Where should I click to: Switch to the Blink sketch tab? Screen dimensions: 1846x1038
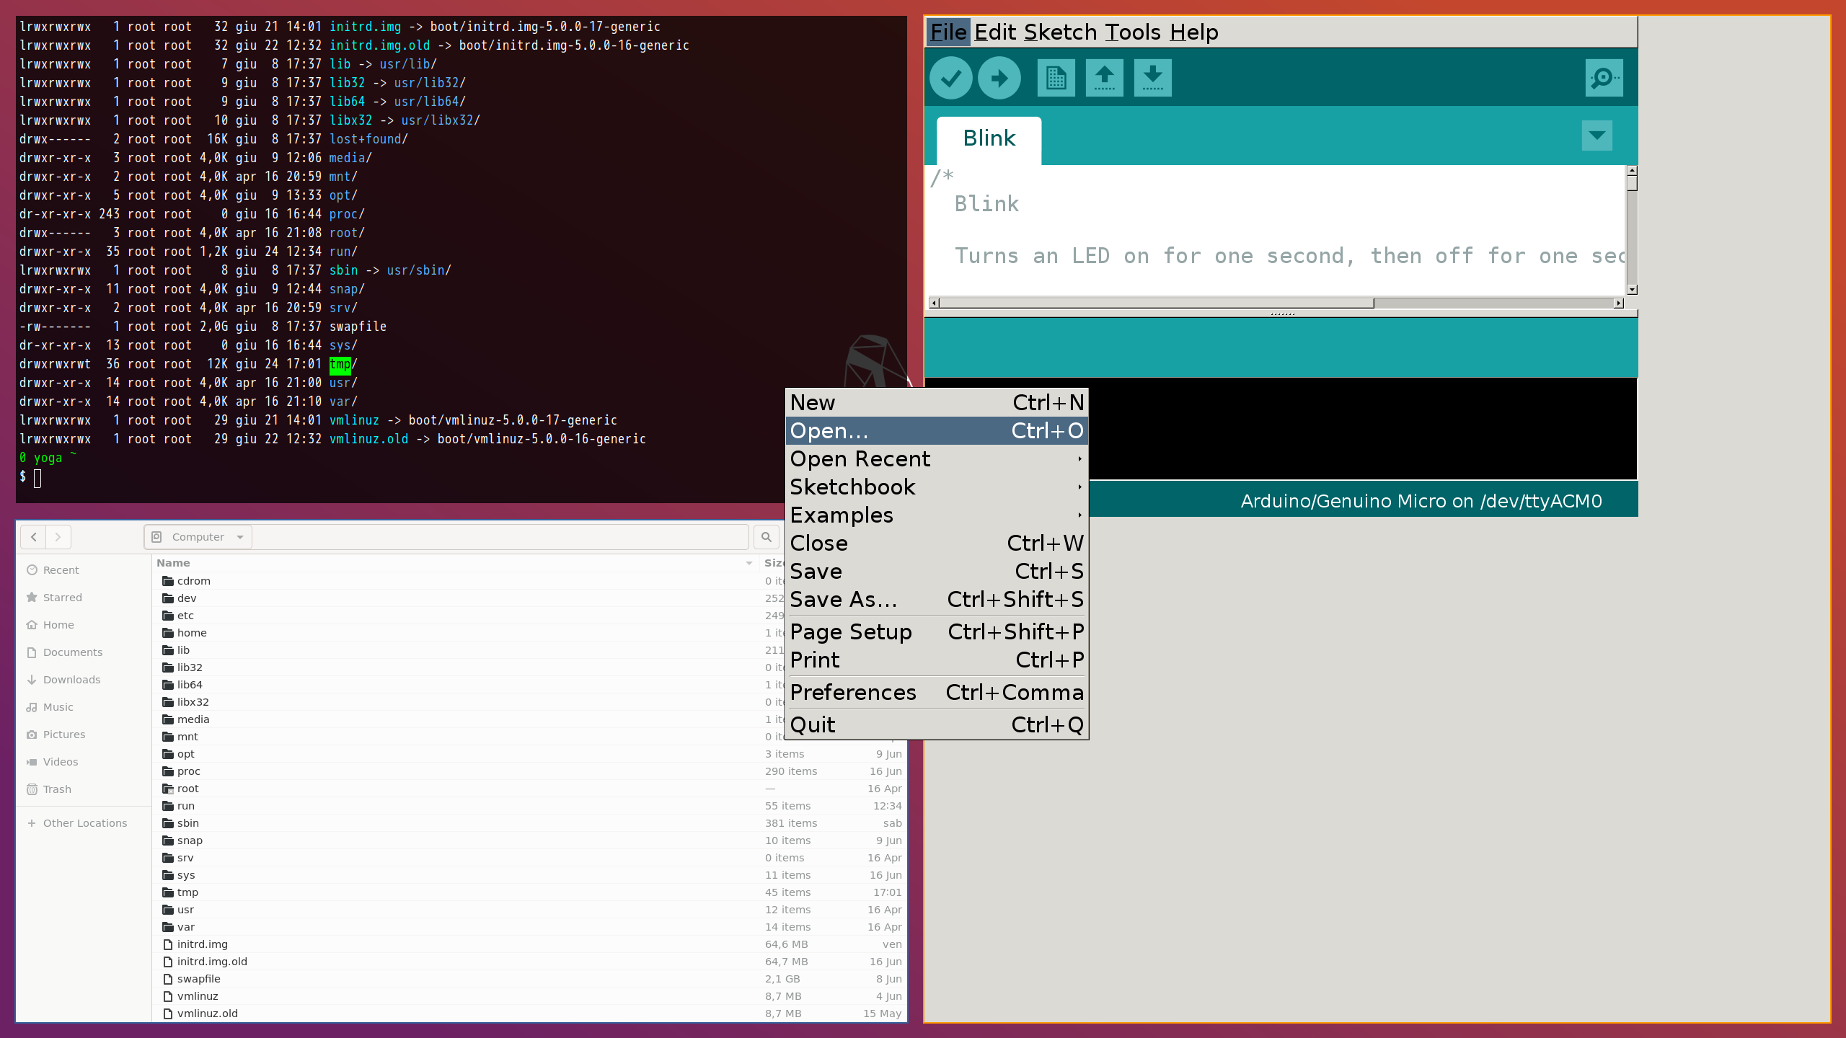(x=989, y=138)
